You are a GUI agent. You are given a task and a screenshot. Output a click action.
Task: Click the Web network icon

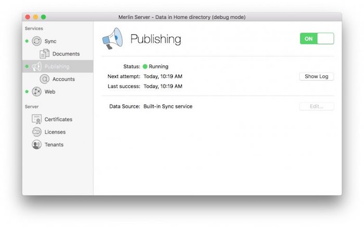point(37,91)
